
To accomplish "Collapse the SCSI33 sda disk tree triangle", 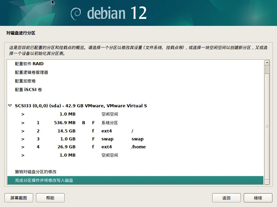I will click(10, 106).
